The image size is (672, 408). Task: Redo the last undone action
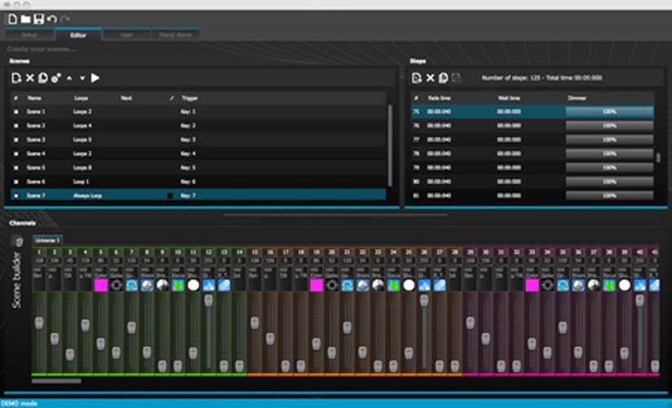click(65, 19)
